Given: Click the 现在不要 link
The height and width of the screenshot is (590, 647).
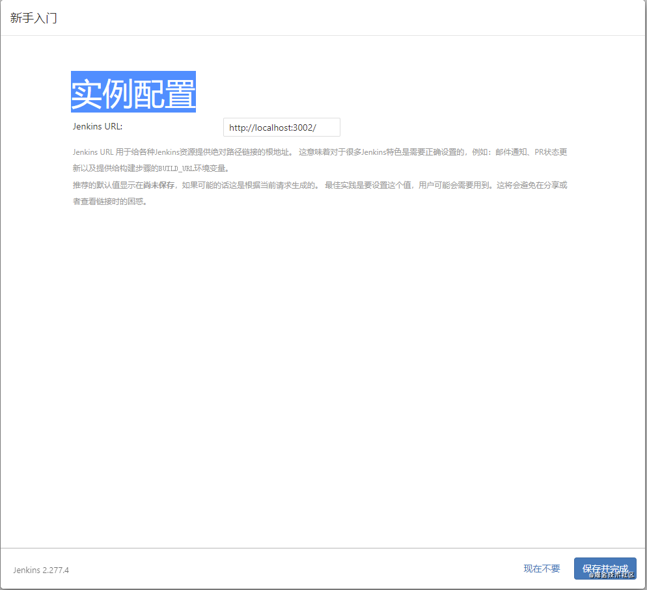Looking at the screenshot, I should [x=542, y=569].
